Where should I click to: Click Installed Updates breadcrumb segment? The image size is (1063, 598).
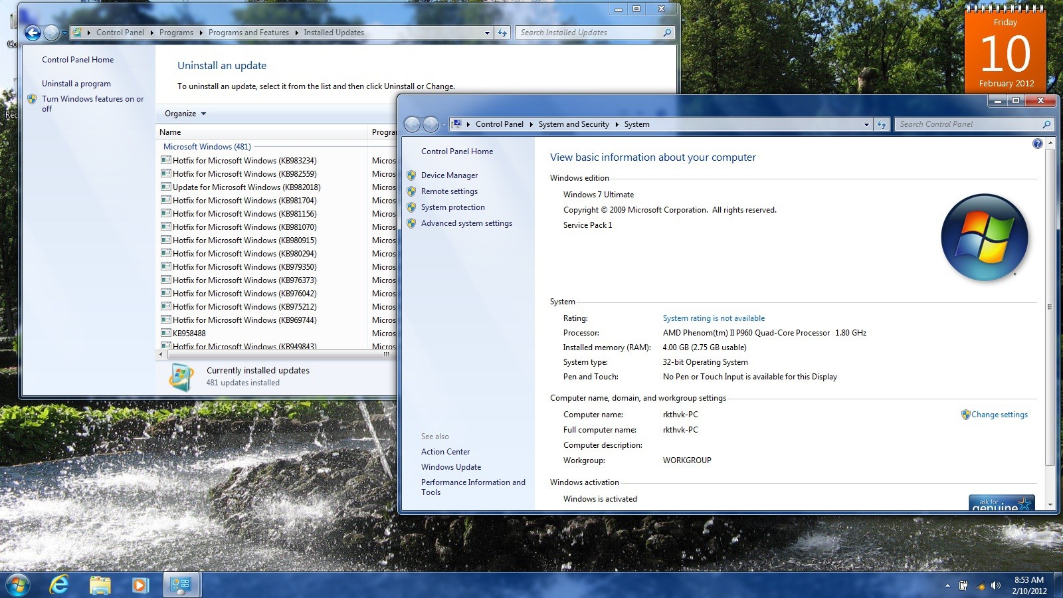[x=334, y=33]
